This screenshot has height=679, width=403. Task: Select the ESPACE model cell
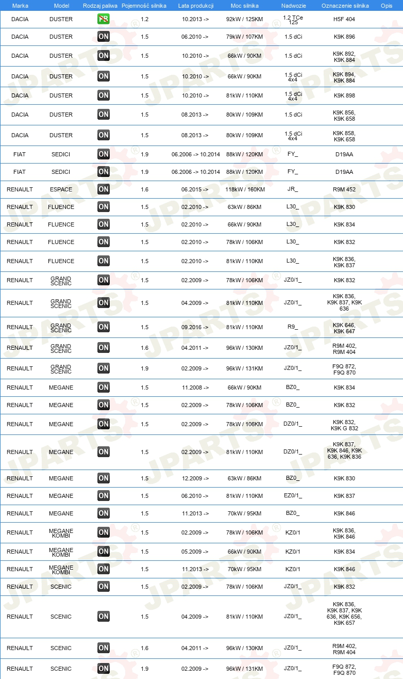(61, 189)
